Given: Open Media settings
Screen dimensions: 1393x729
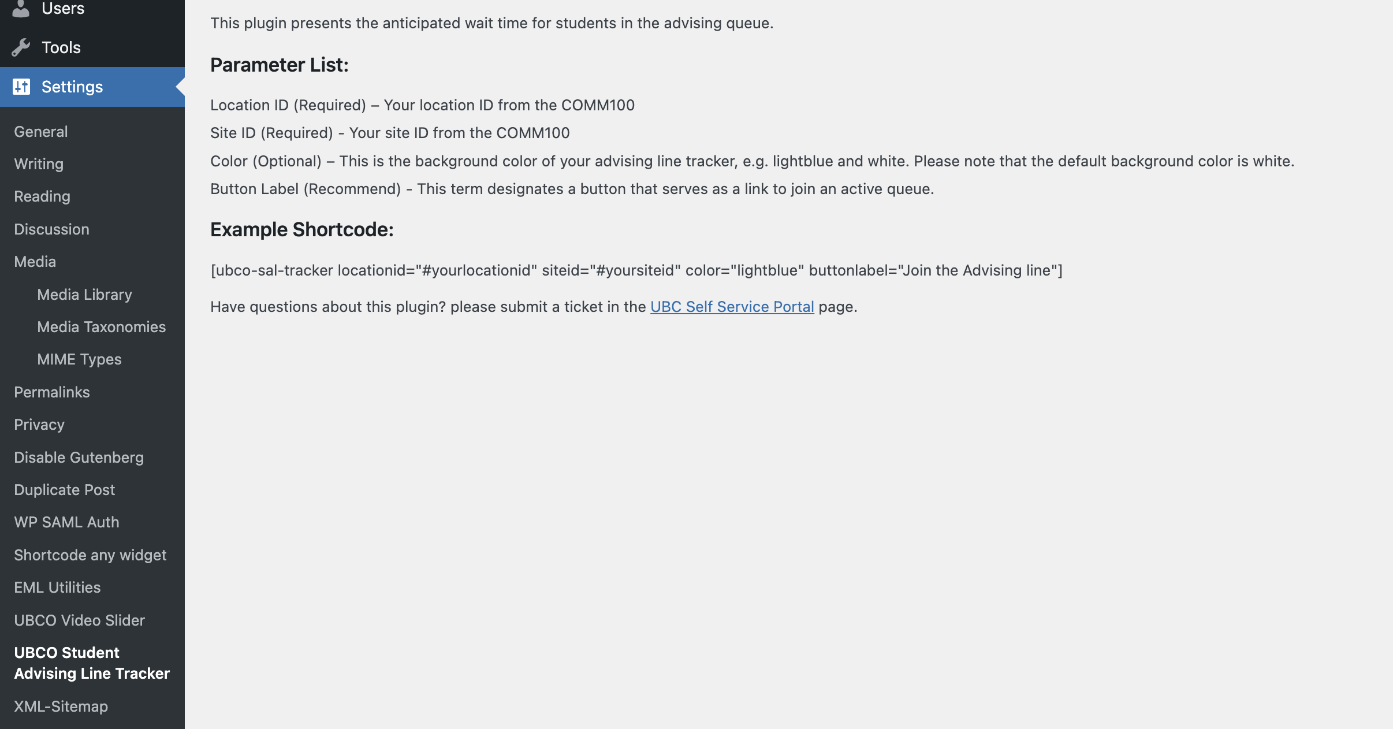Looking at the screenshot, I should [x=35, y=262].
